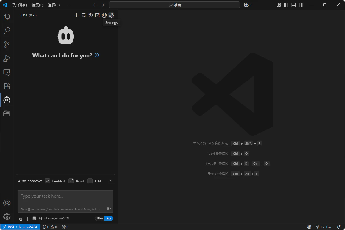Open Cline Settings gear in panel header

[111, 15]
